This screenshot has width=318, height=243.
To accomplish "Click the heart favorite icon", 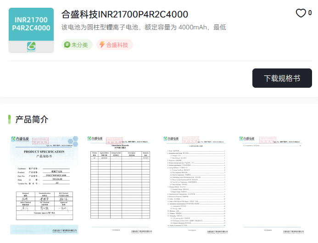I will (x=301, y=13).
